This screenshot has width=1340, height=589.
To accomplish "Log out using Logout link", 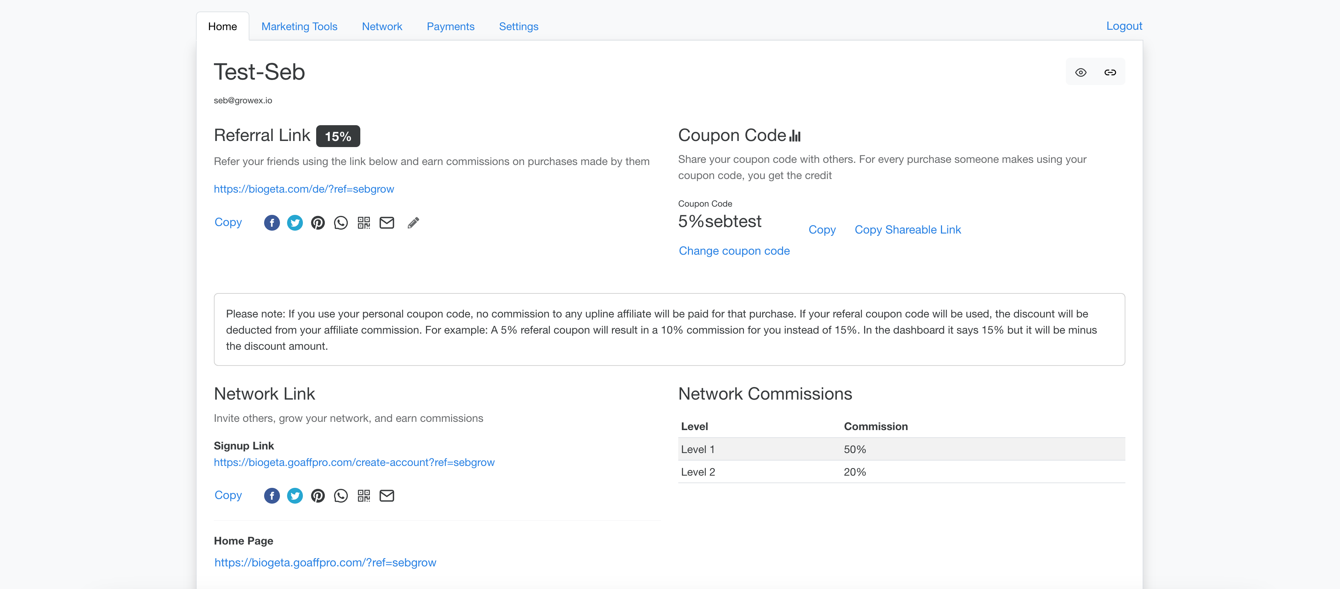I will coord(1124,26).
